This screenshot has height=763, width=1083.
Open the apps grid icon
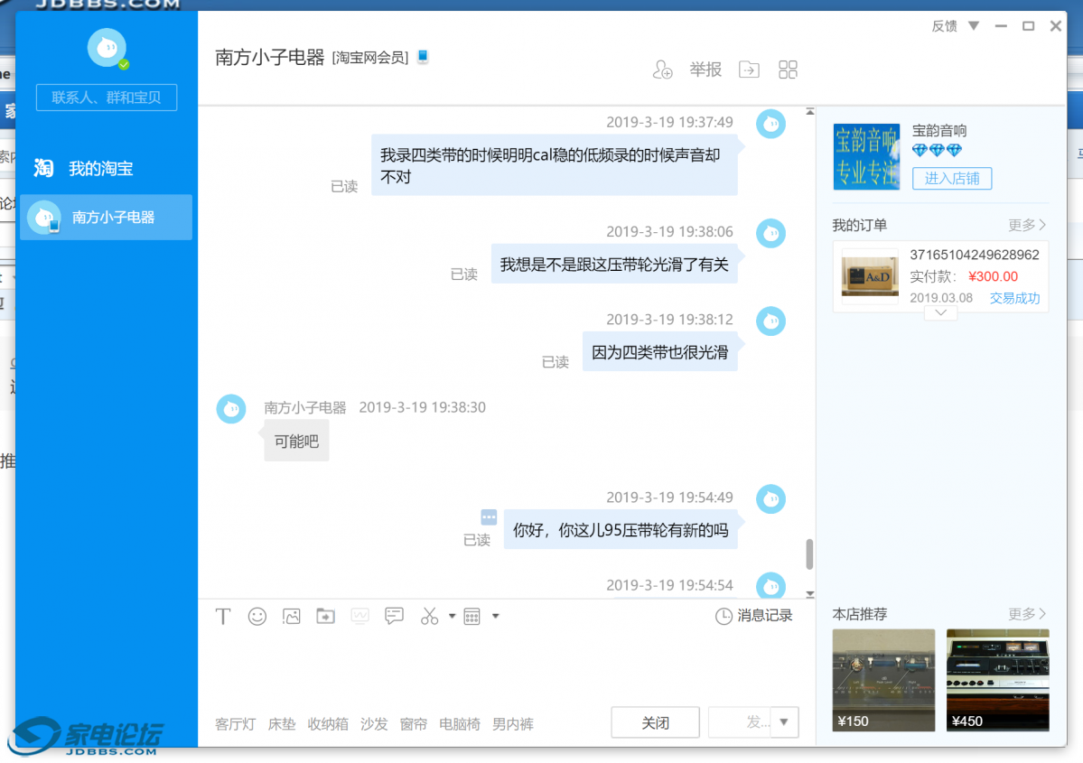788,69
